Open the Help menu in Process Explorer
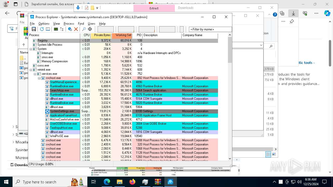This screenshot has width=333, height=187. click(102, 24)
